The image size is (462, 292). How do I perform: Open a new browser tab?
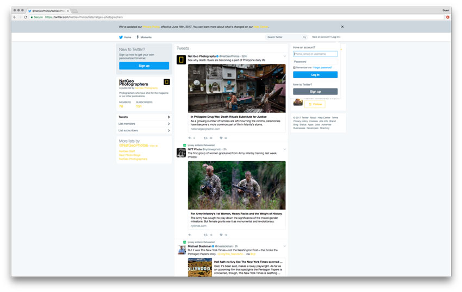pos(74,11)
